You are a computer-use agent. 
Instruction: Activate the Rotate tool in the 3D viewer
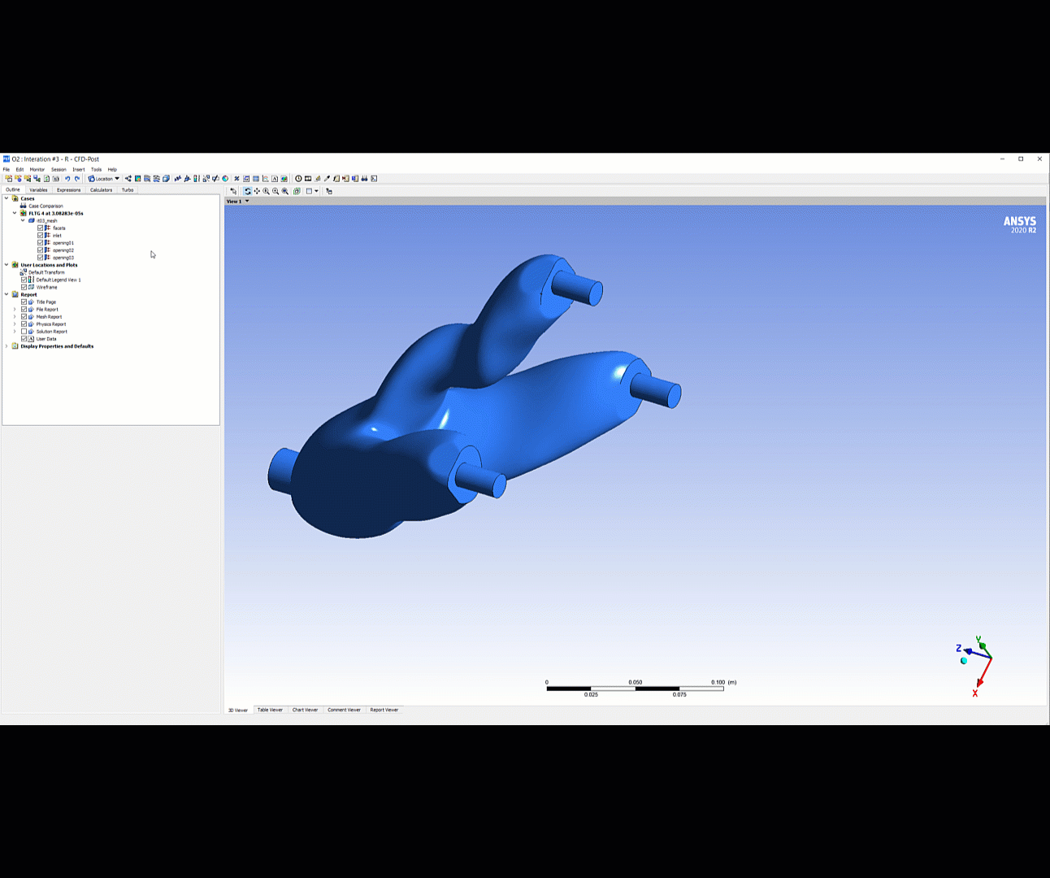pyautogui.click(x=248, y=190)
